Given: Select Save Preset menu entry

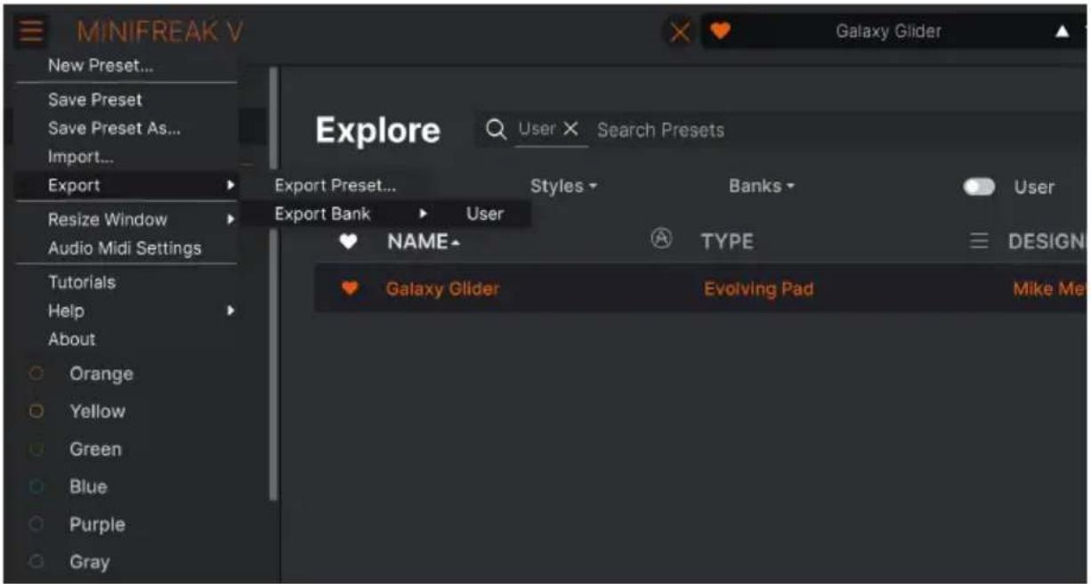Looking at the screenshot, I should (x=95, y=100).
